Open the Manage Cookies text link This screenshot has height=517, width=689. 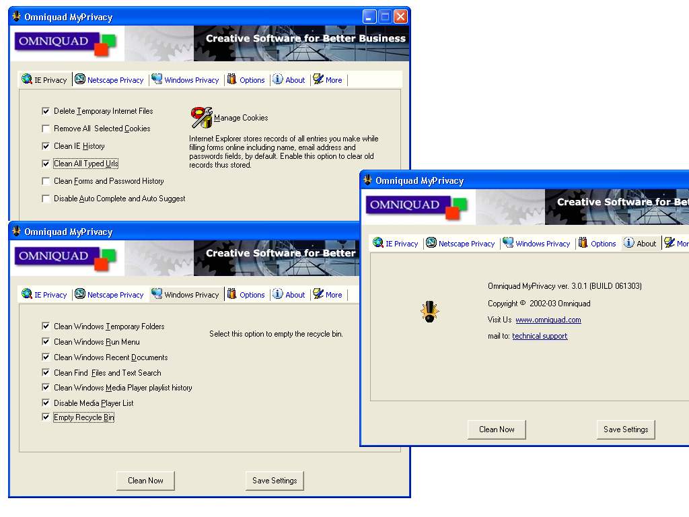click(x=241, y=118)
